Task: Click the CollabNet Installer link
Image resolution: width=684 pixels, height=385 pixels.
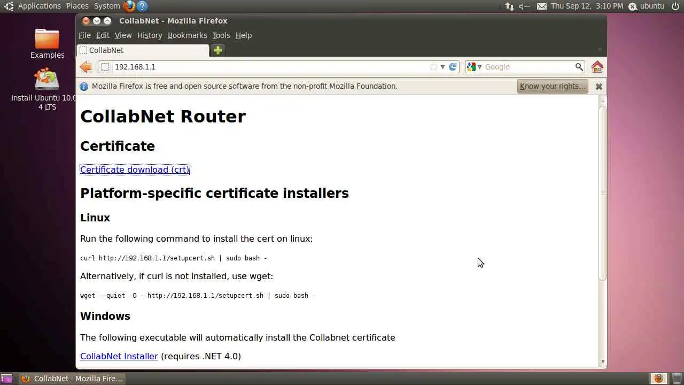Action: (119, 356)
